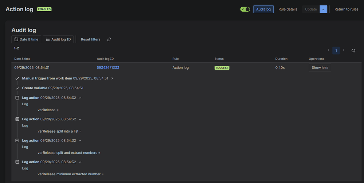Open the Date & time filter
The height and width of the screenshot is (183, 364).
[26, 39]
